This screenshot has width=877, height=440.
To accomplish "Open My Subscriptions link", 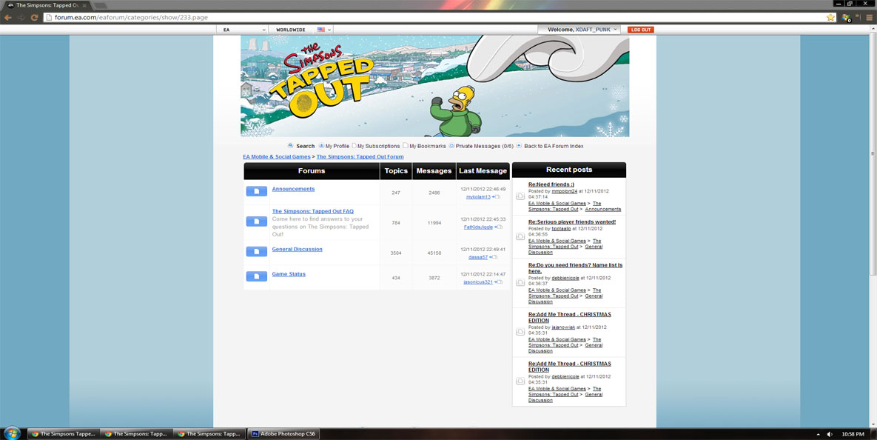I will [379, 146].
